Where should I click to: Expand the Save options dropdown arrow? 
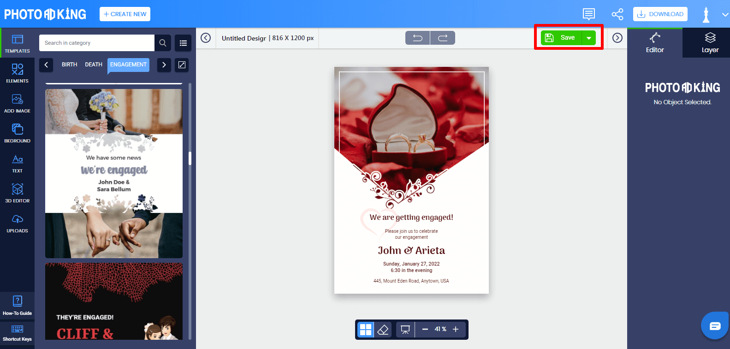coord(589,38)
